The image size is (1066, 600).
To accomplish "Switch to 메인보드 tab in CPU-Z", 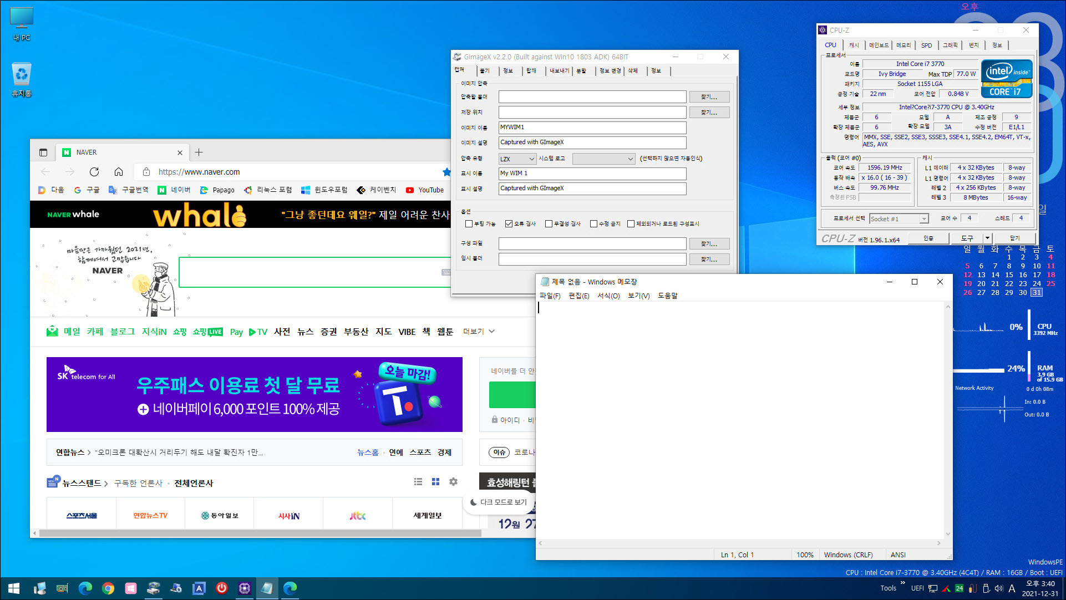I will (x=879, y=45).
